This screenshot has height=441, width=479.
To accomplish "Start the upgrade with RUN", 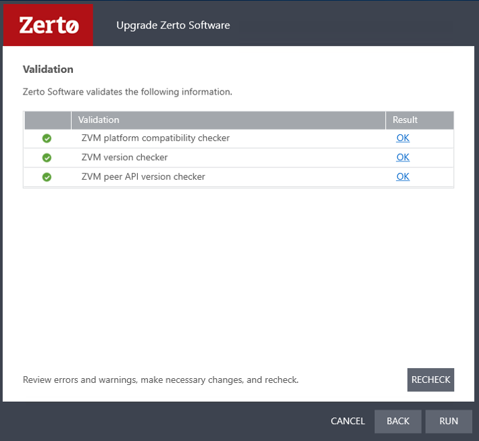I will coord(449,421).
